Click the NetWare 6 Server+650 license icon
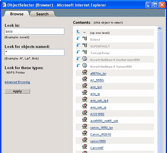The width and height of the screenshot is (167, 153). (x=85, y=65)
